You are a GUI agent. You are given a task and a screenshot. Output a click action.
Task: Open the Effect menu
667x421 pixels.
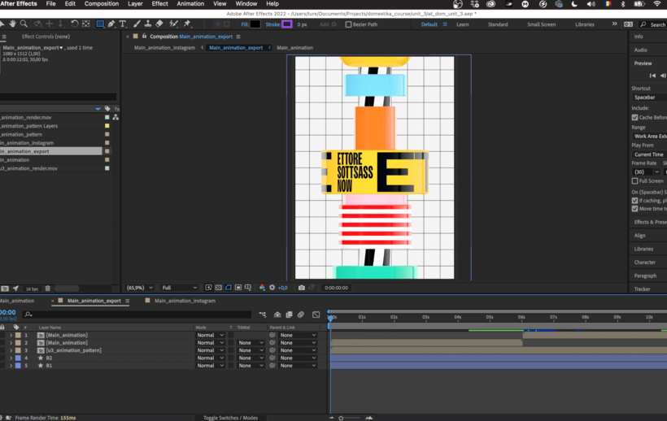[160, 4]
